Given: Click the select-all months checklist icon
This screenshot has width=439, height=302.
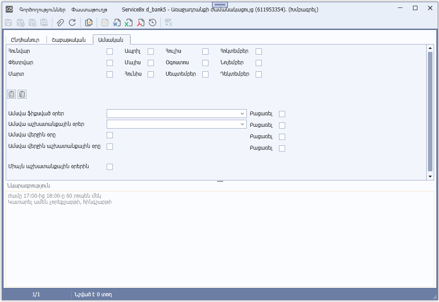Looking at the screenshot, I should pyautogui.click(x=11, y=94).
